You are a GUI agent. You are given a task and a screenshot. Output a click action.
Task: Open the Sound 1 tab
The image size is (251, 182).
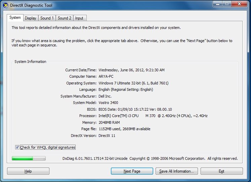click(x=47, y=18)
